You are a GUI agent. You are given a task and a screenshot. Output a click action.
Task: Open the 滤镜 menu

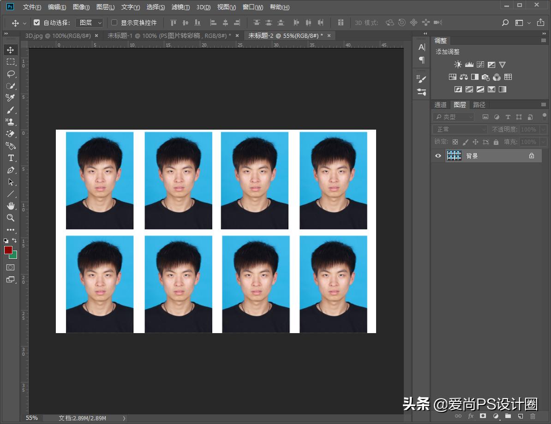[x=180, y=7]
